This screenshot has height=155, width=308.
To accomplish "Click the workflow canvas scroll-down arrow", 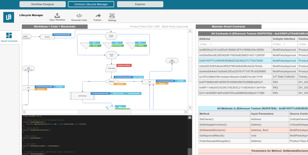I will click(x=190, y=108).
